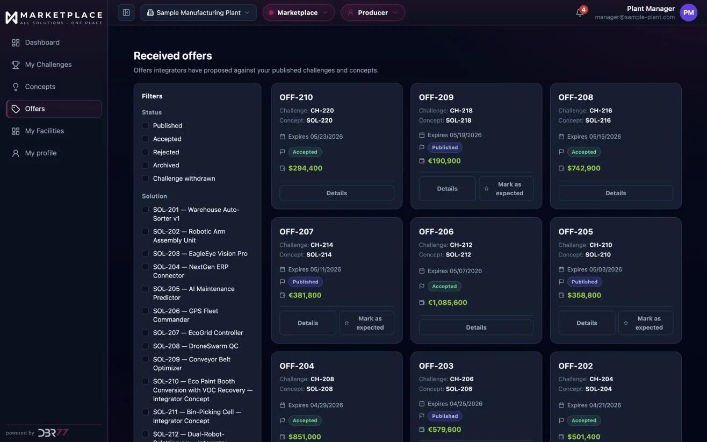The width and height of the screenshot is (707, 442).
Task: Click the My profile person icon
Action: coord(16,153)
